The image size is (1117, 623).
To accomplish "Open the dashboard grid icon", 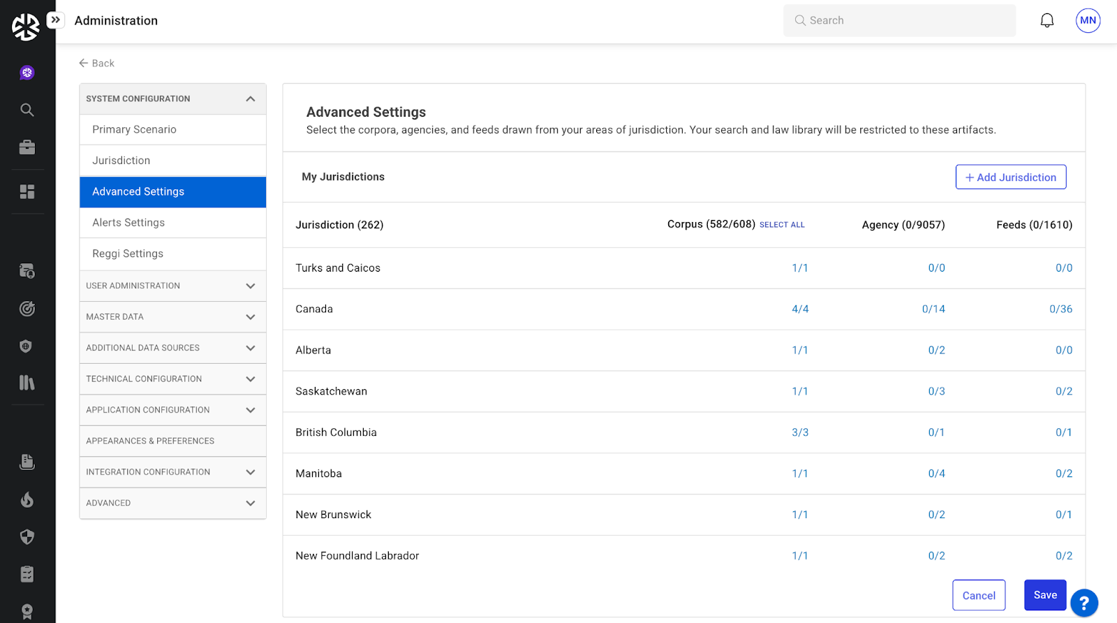I will [x=27, y=192].
